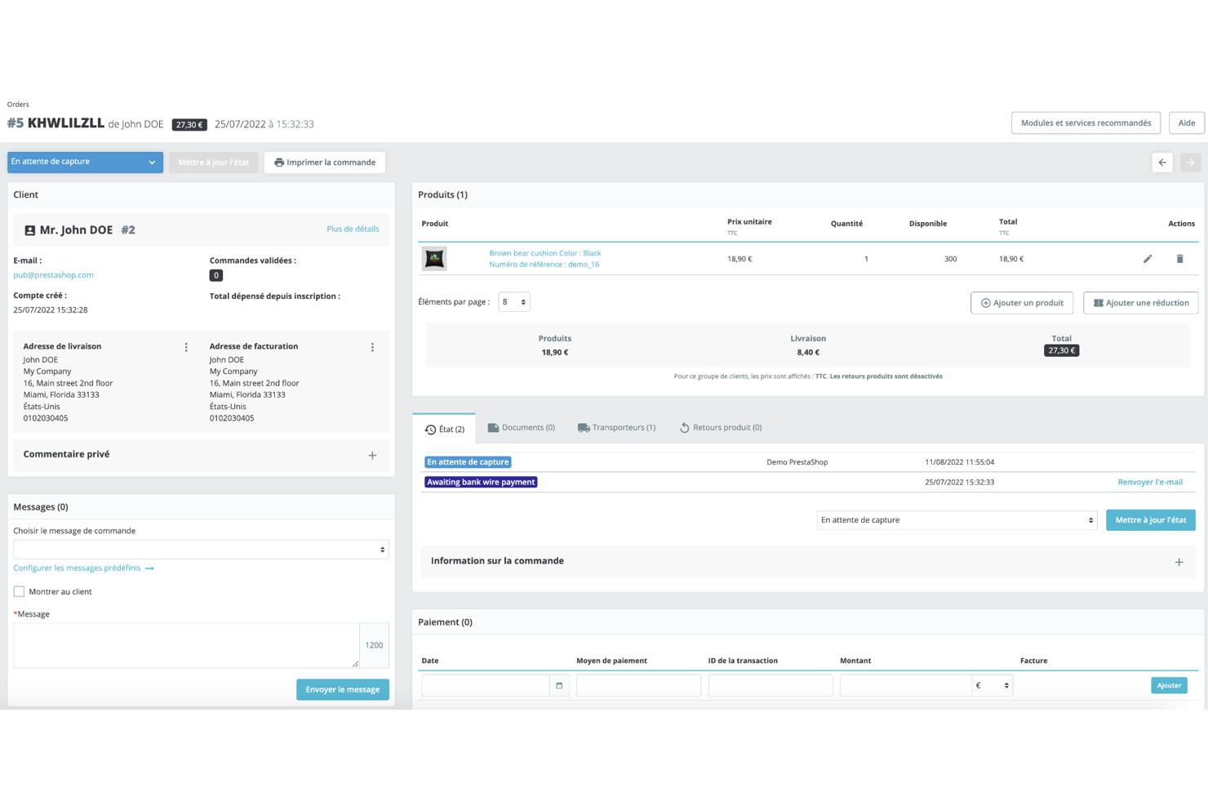
Task: Open the options menu for Adresse de livraison
Action: pos(186,346)
